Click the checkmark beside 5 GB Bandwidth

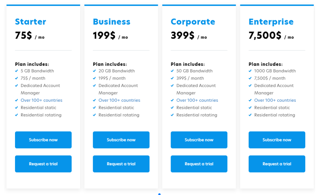point(17,71)
